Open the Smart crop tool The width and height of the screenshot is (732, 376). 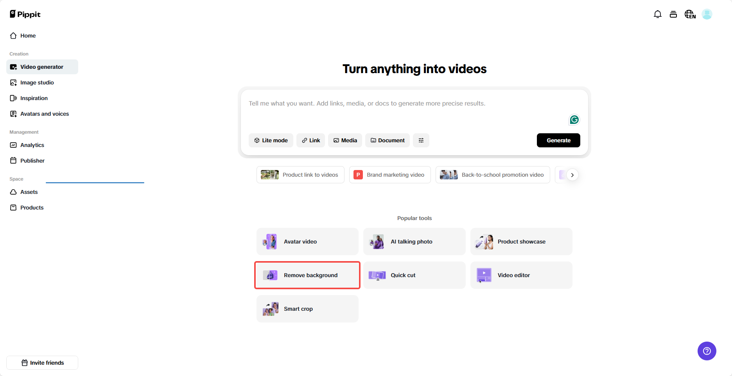[x=307, y=309]
